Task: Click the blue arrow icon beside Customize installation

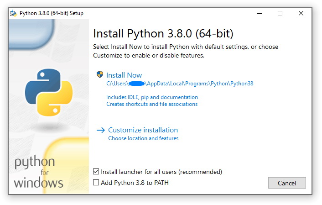Action: tap(101, 130)
